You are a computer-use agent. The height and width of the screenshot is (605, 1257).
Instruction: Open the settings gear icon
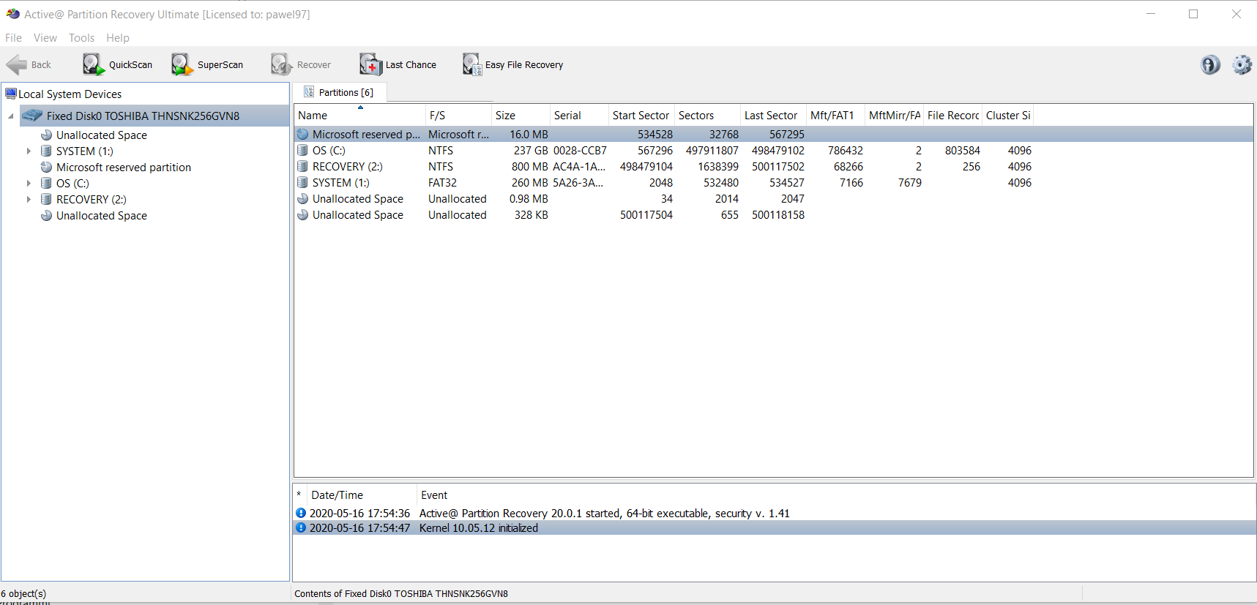tap(1242, 65)
